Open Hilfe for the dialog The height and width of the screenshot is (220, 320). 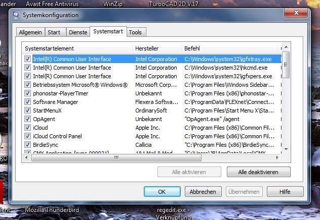coord(285,192)
